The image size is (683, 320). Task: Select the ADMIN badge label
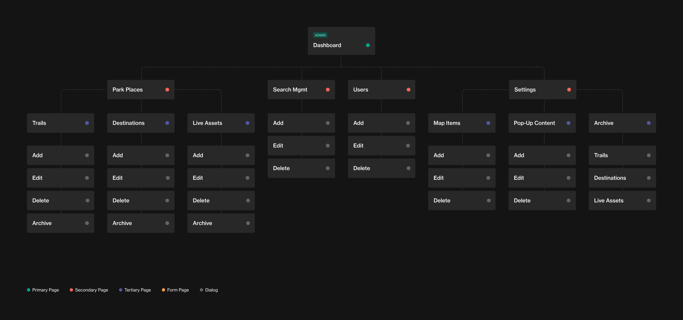(320, 35)
